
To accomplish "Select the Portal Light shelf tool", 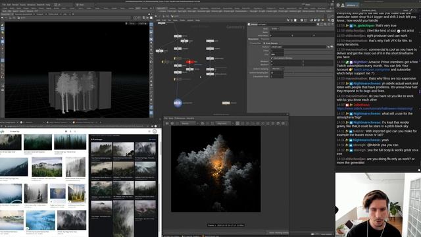I will tap(283, 11).
